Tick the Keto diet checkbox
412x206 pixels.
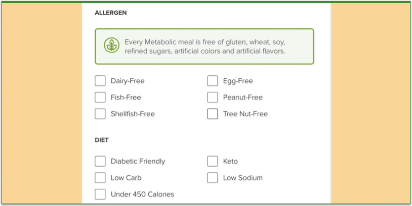212,161
